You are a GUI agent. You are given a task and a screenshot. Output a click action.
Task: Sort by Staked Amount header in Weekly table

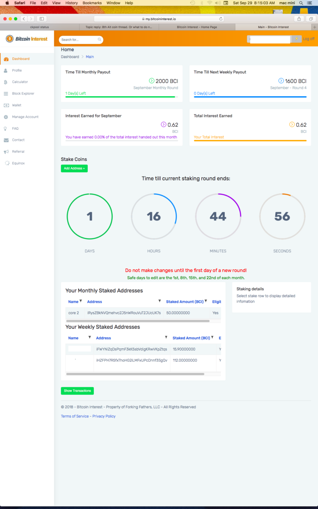tap(191, 338)
